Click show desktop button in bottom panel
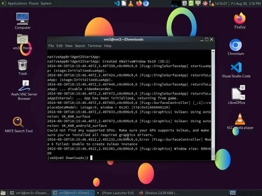 3,193
